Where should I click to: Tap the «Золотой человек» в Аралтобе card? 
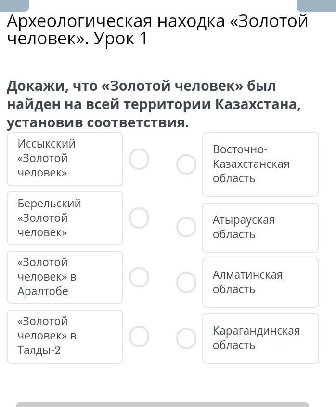[65, 277]
